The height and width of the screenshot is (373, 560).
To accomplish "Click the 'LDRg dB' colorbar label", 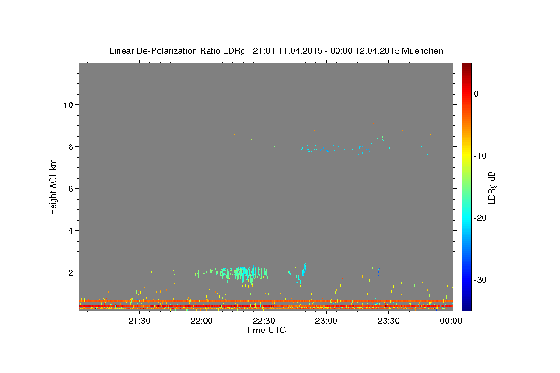I will click(491, 187).
